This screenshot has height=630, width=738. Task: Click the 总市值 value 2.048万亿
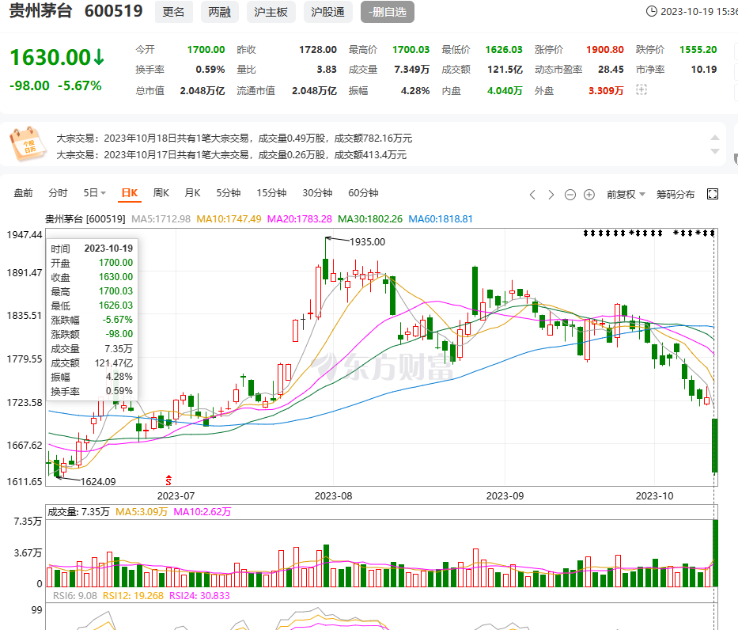202,90
